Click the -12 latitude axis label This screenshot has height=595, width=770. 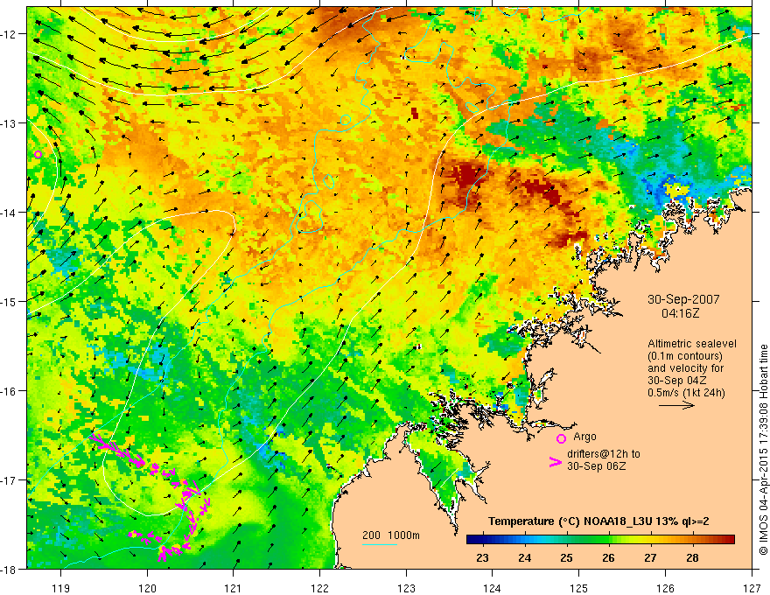pyautogui.click(x=10, y=34)
